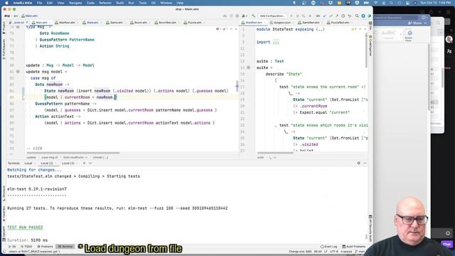Viewport: 455px width, 256px height.
Task: Click the blue IDE settings circle icon
Action: tap(363, 16)
